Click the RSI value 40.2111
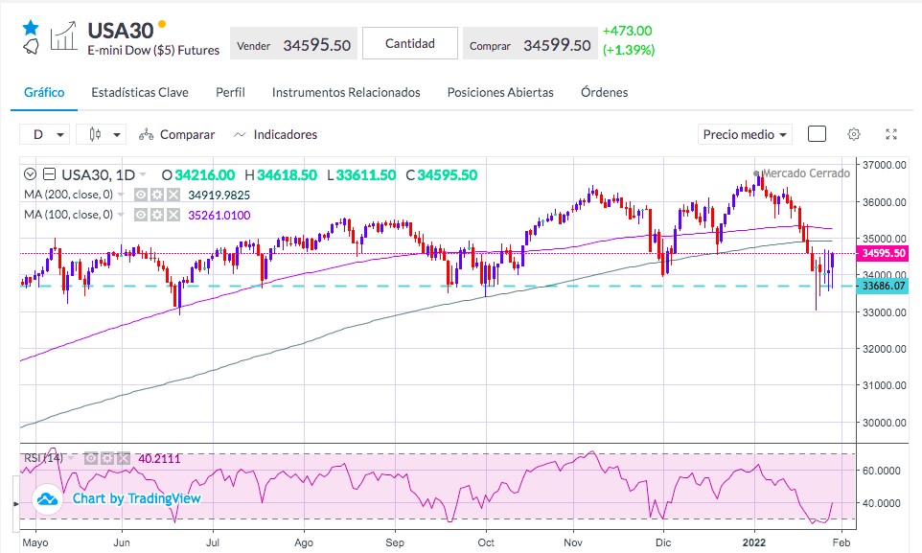Screen dimensions: 922x553 (x=159, y=459)
